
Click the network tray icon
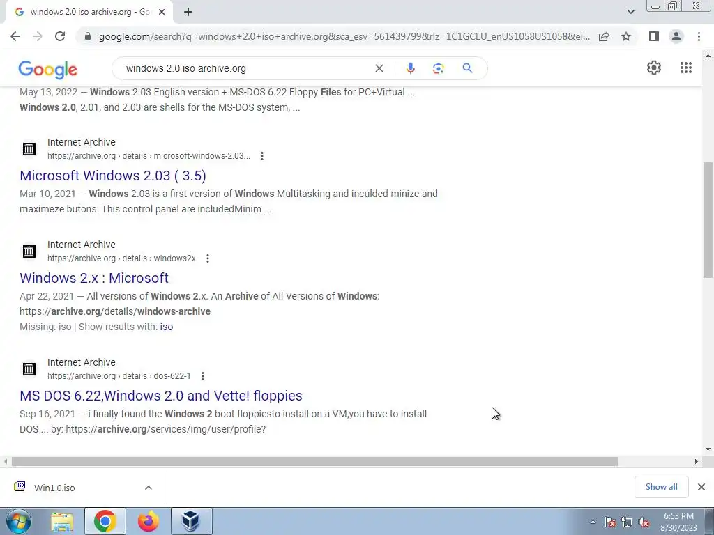627,522
